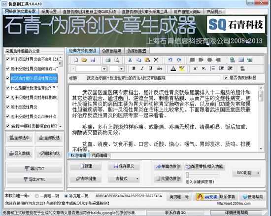Expand the 去格式 dropdown button
Image resolution: width=271 pixels, height=216 pixels.
pos(137,179)
